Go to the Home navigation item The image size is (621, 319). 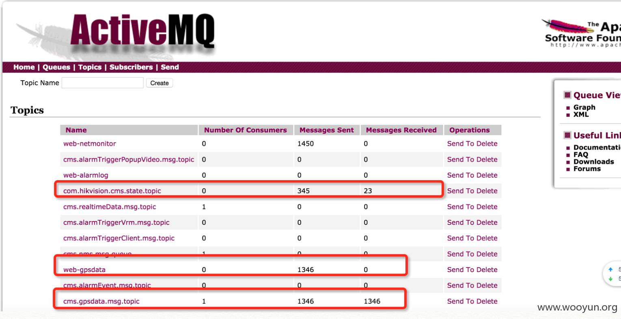tap(24, 67)
